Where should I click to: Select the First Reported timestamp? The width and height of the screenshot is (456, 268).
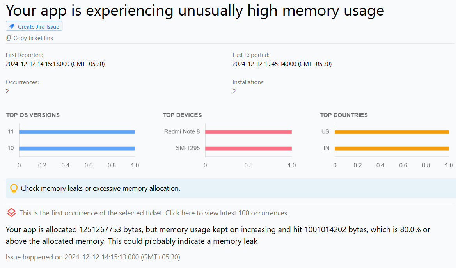[55, 64]
